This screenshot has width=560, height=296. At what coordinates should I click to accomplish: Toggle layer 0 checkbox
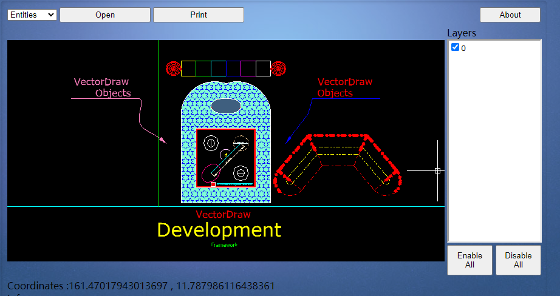point(455,47)
